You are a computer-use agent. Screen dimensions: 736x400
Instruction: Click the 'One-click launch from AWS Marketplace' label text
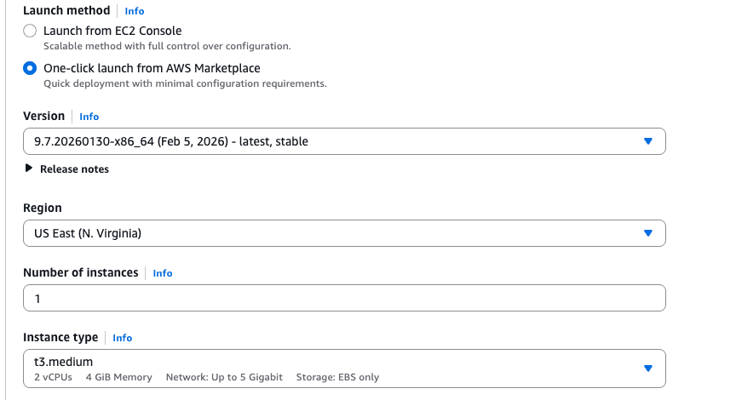(x=152, y=68)
